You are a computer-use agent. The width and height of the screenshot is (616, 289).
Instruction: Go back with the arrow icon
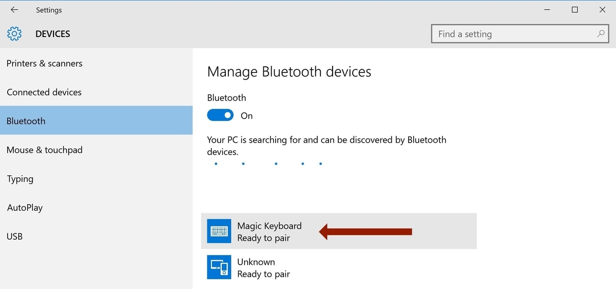click(14, 10)
